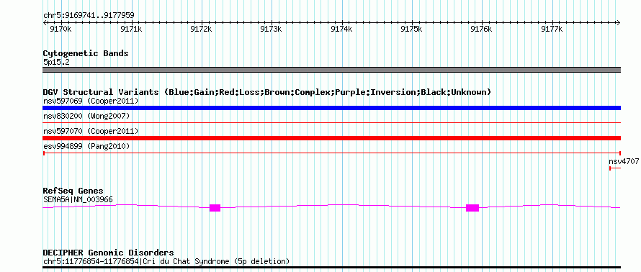Select the esv994899 variant line
The width and height of the screenshot is (641, 272).
[331, 153]
